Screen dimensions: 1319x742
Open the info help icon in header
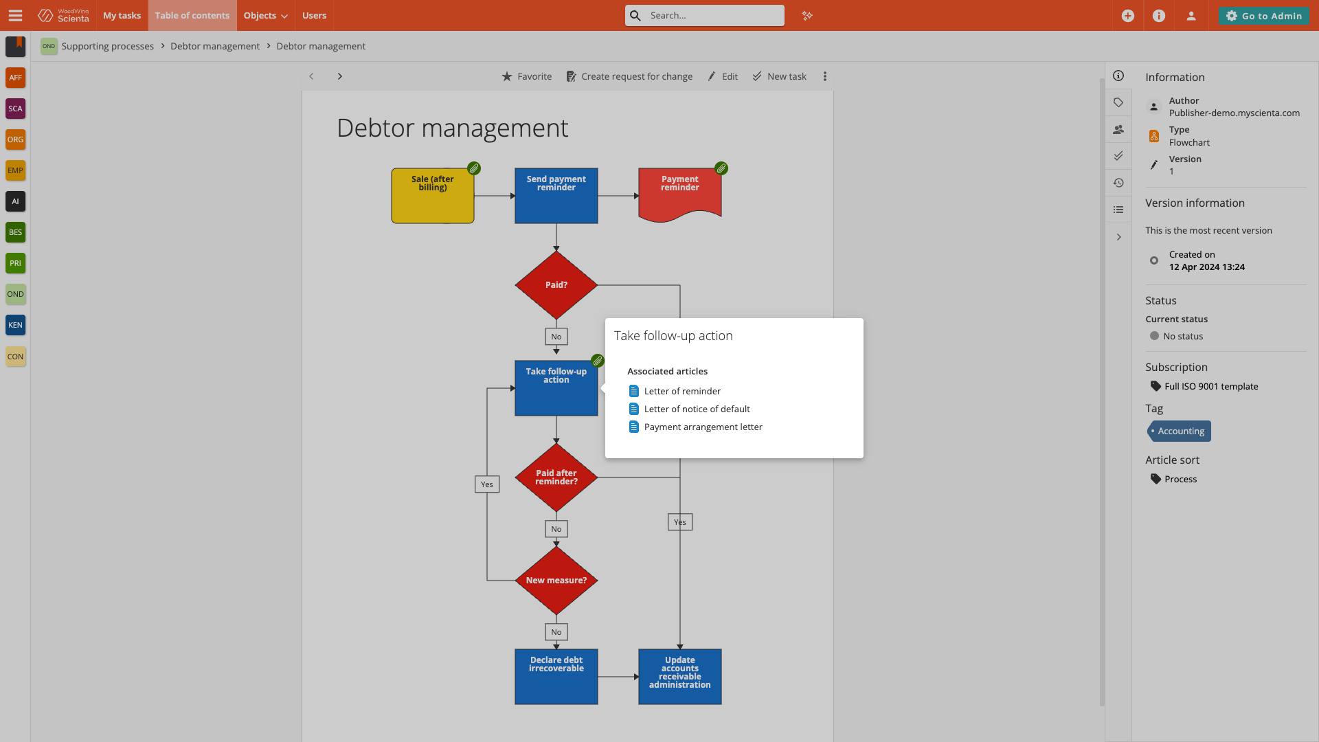(x=1159, y=16)
